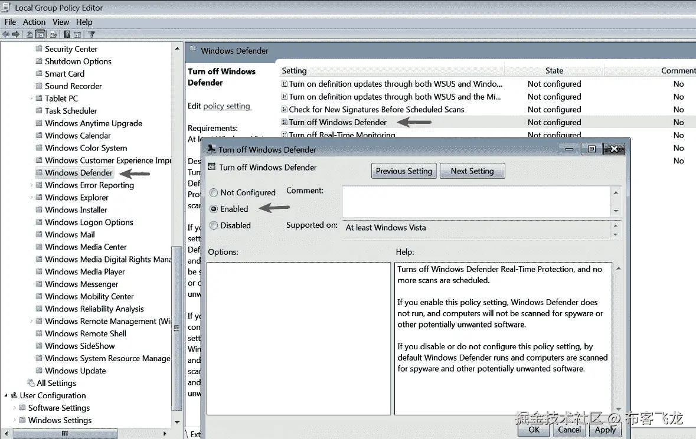Expand the Software Settings node
The width and height of the screenshot is (696, 439).
(x=15, y=408)
